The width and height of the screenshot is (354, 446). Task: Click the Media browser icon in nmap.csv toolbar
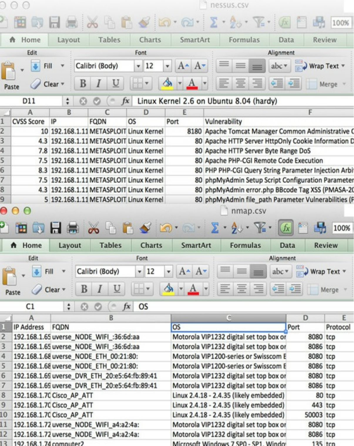(320, 228)
